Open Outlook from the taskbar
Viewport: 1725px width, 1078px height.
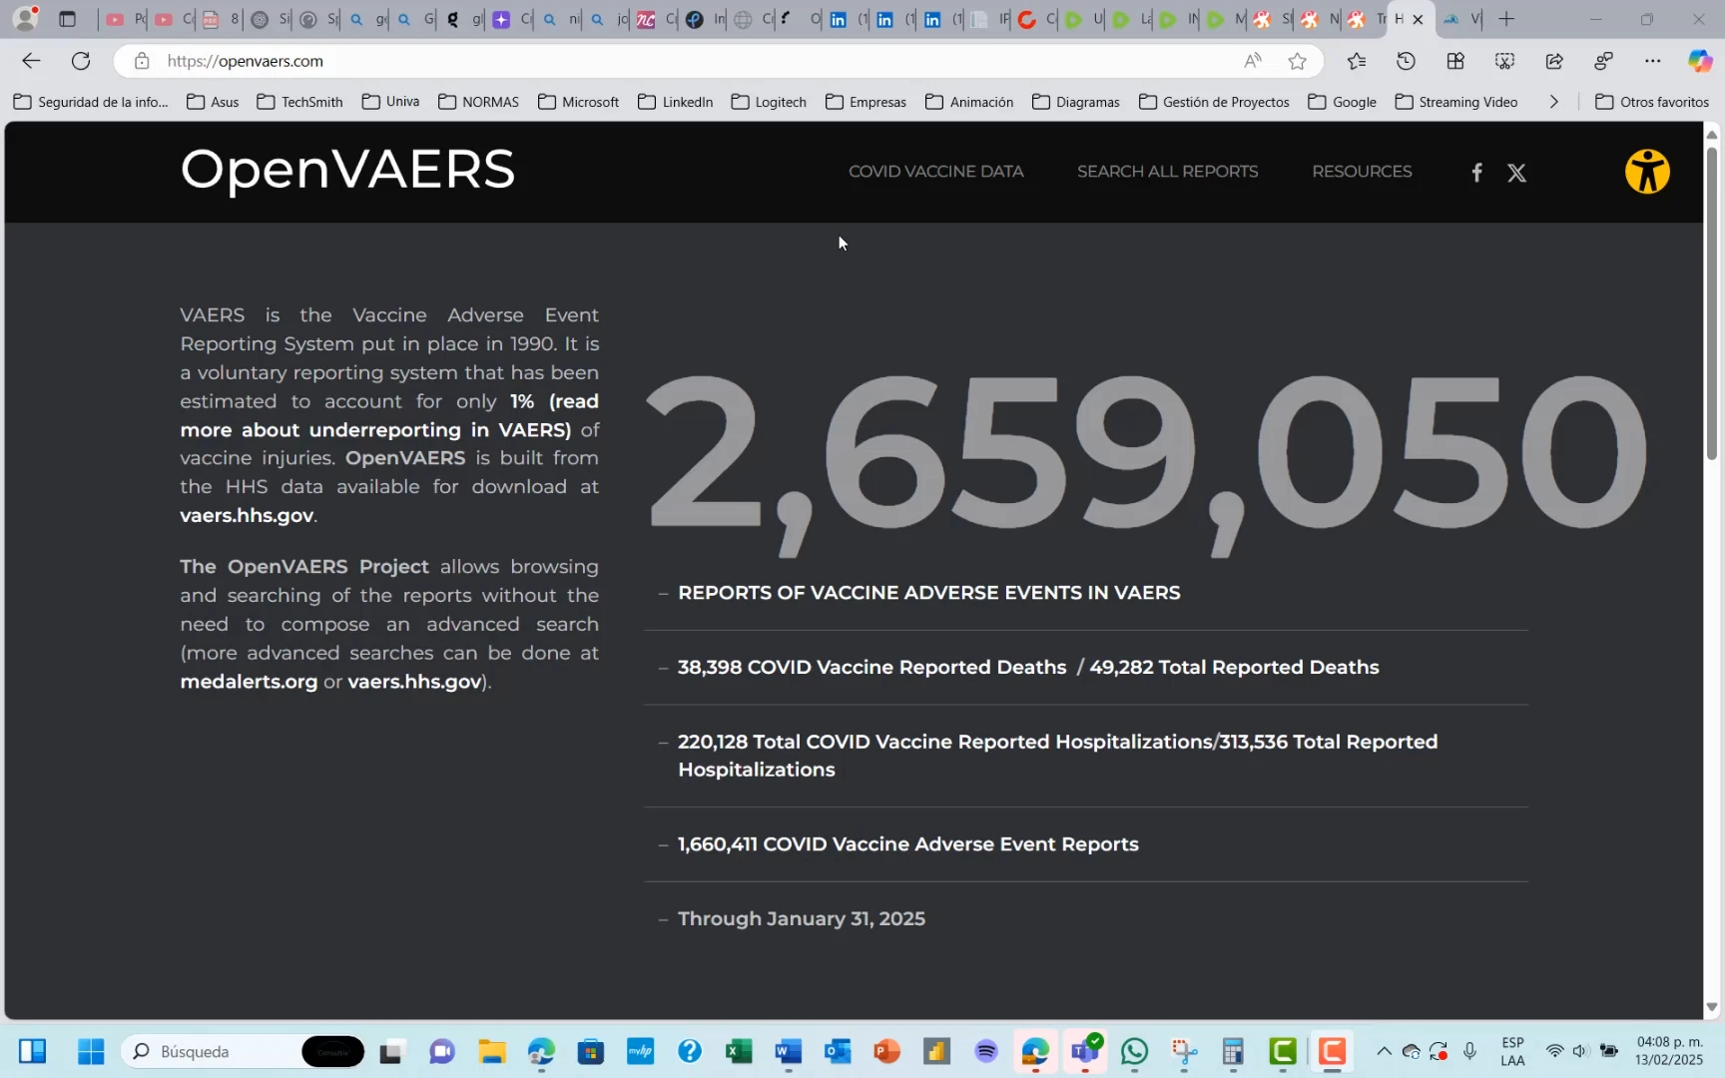pos(838,1051)
